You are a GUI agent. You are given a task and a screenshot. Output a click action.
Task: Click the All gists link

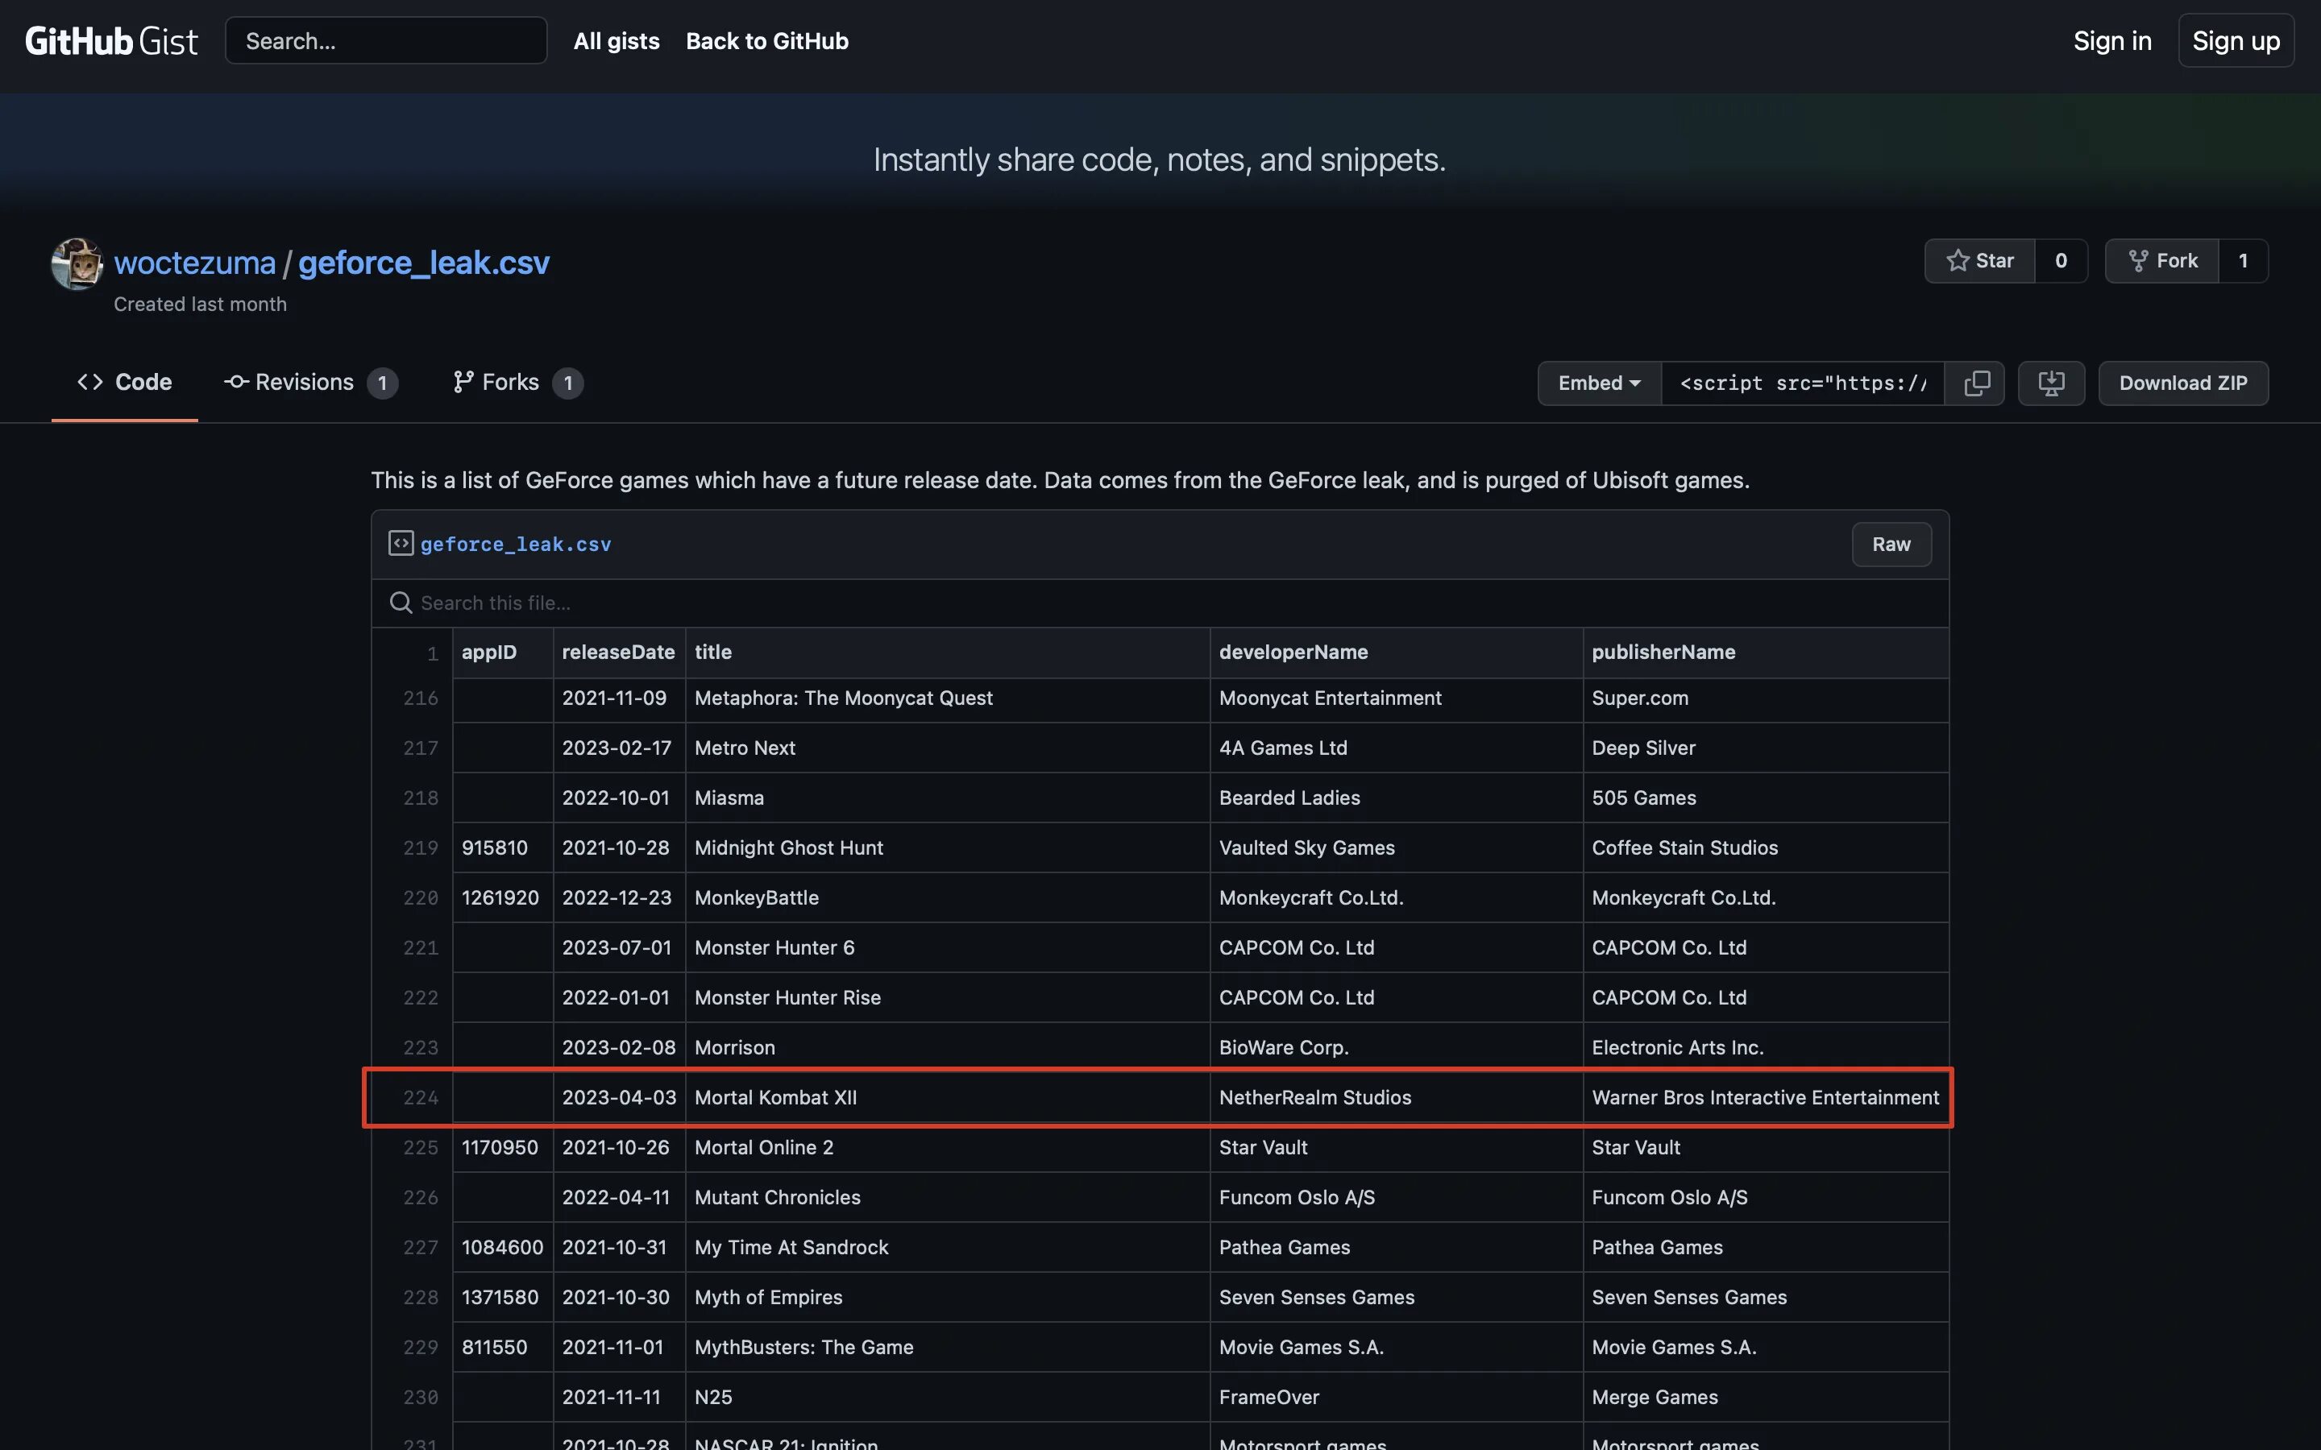click(x=616, y=40)
